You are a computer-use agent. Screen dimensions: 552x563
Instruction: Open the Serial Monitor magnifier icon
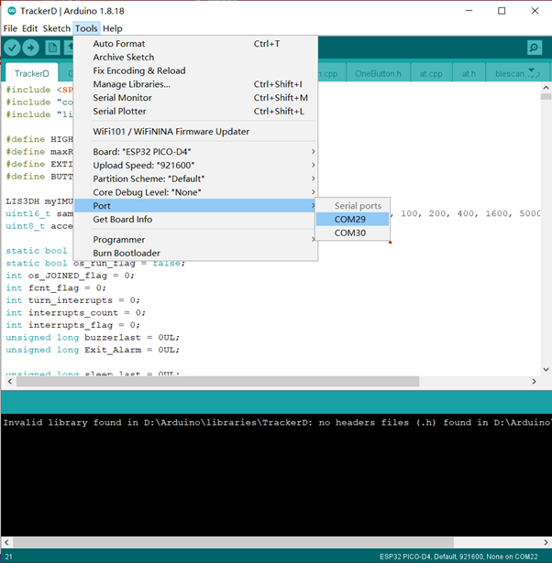(535, 48)
